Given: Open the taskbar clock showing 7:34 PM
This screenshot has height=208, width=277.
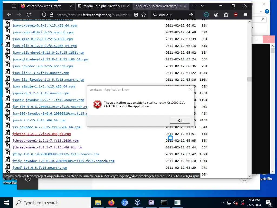Looking at the screenshot, I should (254, 203).
